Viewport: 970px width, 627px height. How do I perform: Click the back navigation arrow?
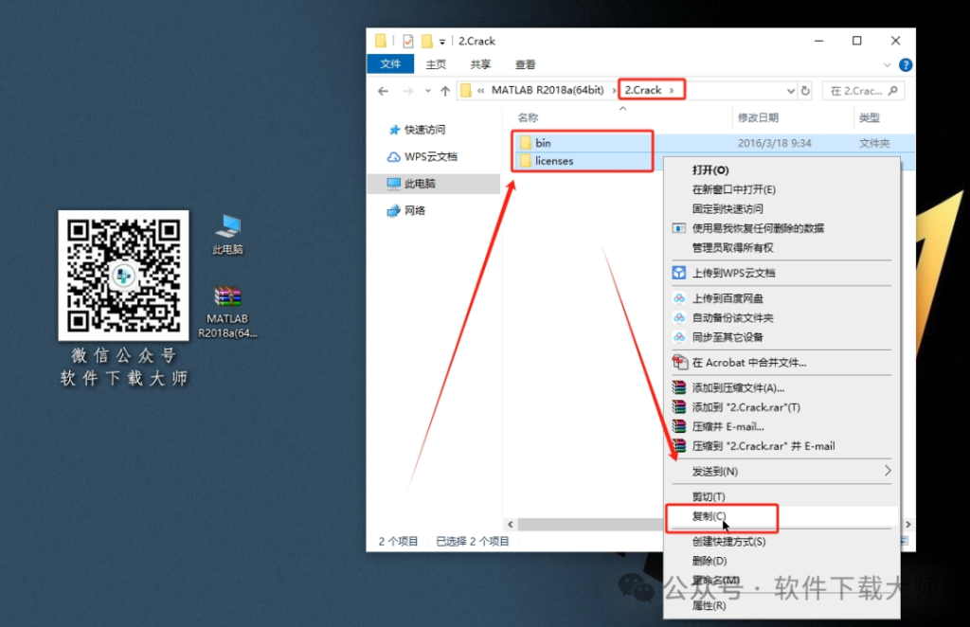(x=383, y=89)
